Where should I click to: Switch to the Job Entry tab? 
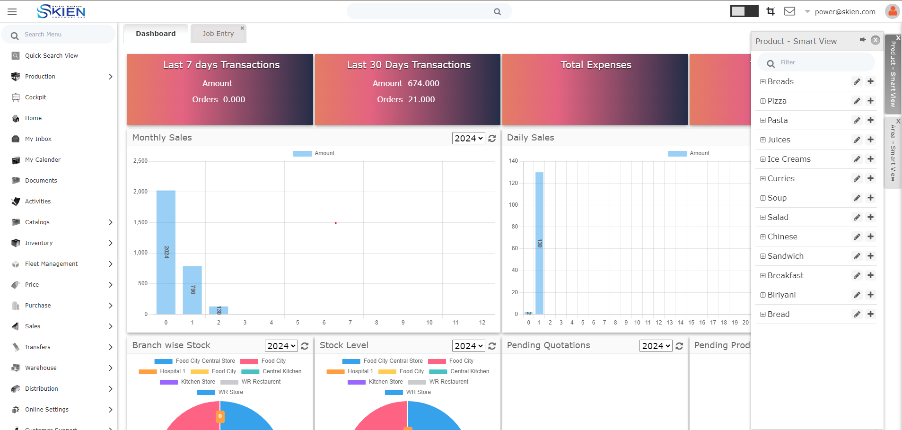click(218, 34)
